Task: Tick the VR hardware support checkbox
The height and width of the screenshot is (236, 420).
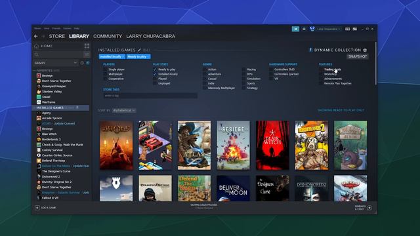Action: [x=271, y=79]
